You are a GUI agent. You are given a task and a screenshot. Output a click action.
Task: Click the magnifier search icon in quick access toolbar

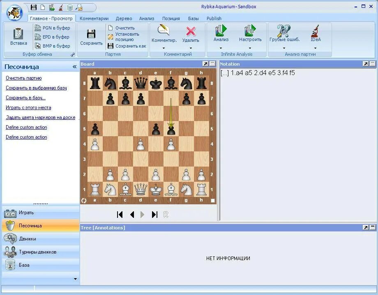(79, 7)
